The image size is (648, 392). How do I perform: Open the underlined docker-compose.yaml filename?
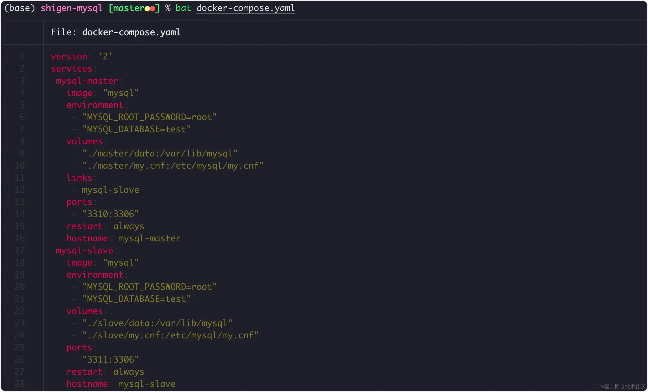coord(246,8)
